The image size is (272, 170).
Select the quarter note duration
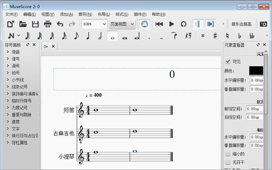pos(88,36)
